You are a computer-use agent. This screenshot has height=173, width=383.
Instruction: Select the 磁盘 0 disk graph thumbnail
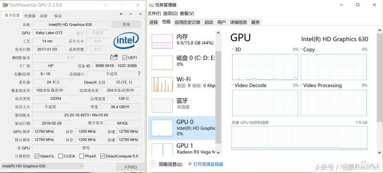click(x=162, y=63)
